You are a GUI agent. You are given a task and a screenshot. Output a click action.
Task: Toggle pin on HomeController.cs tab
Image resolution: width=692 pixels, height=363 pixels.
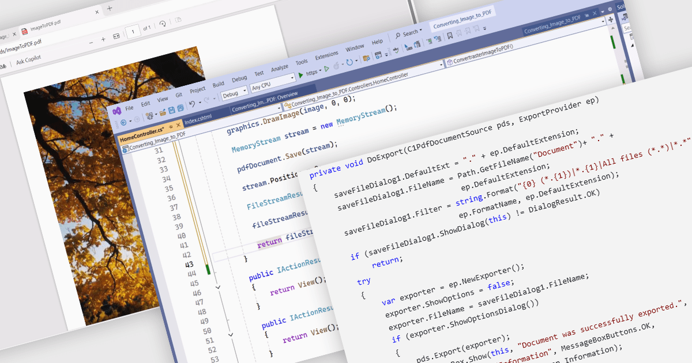[171, 127]
